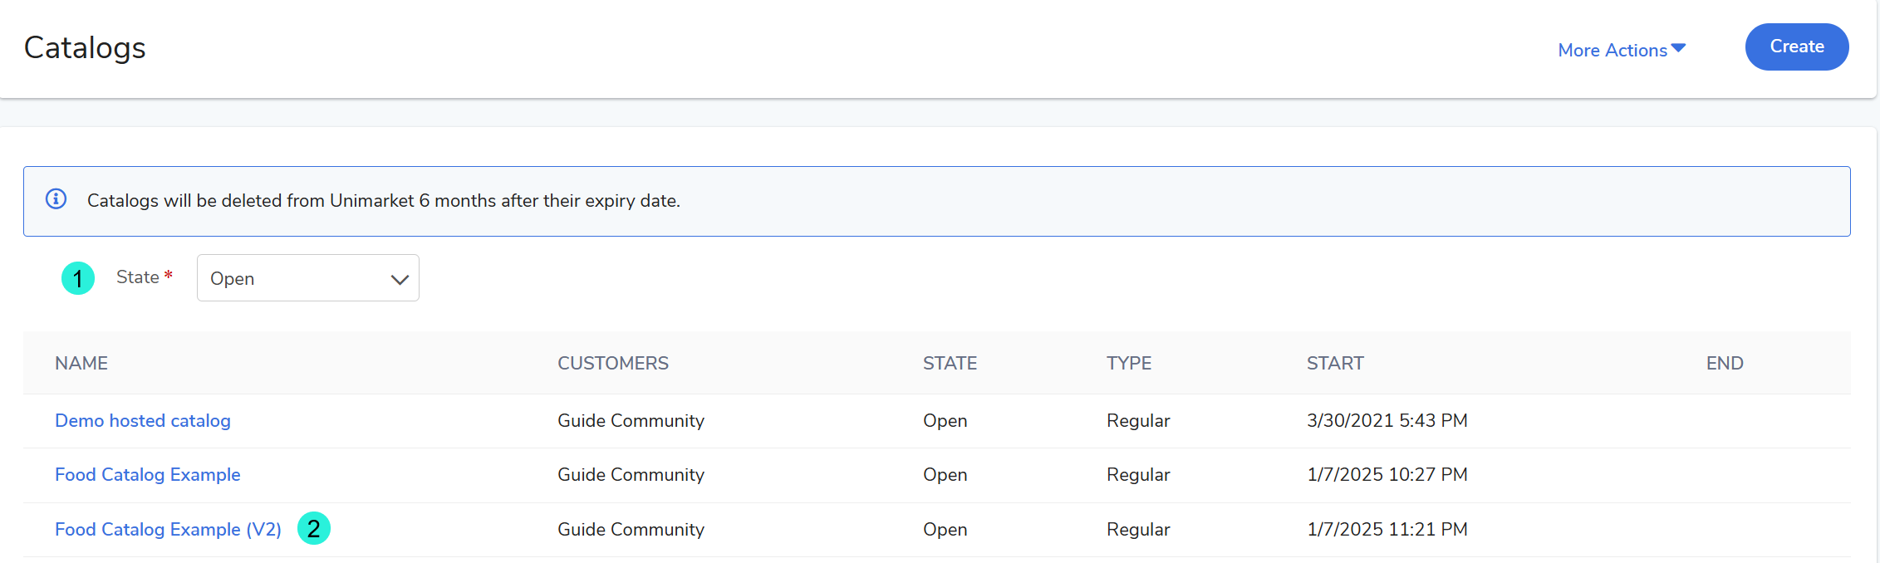Click the TYPE column header
This screenshot has height=563, width=1880.
coord(1128,364)
